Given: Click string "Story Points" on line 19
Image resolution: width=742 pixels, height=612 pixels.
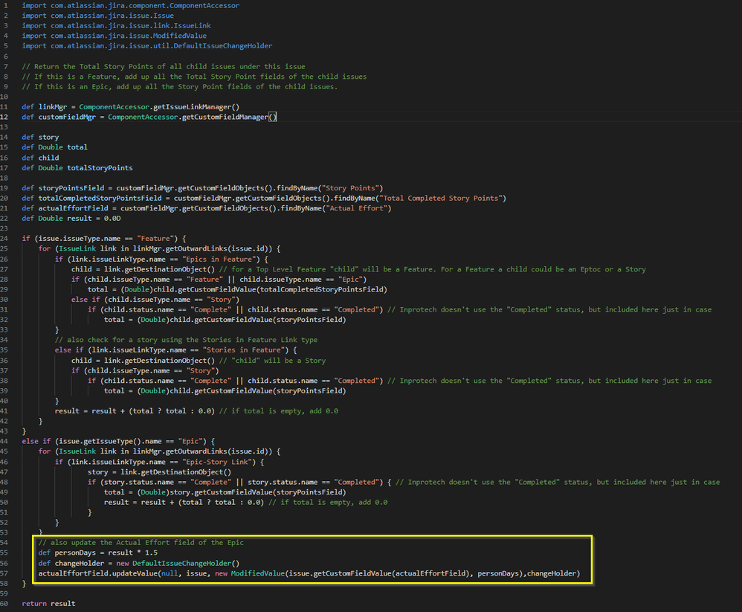Looking at the screenshot, I should 351,188.
